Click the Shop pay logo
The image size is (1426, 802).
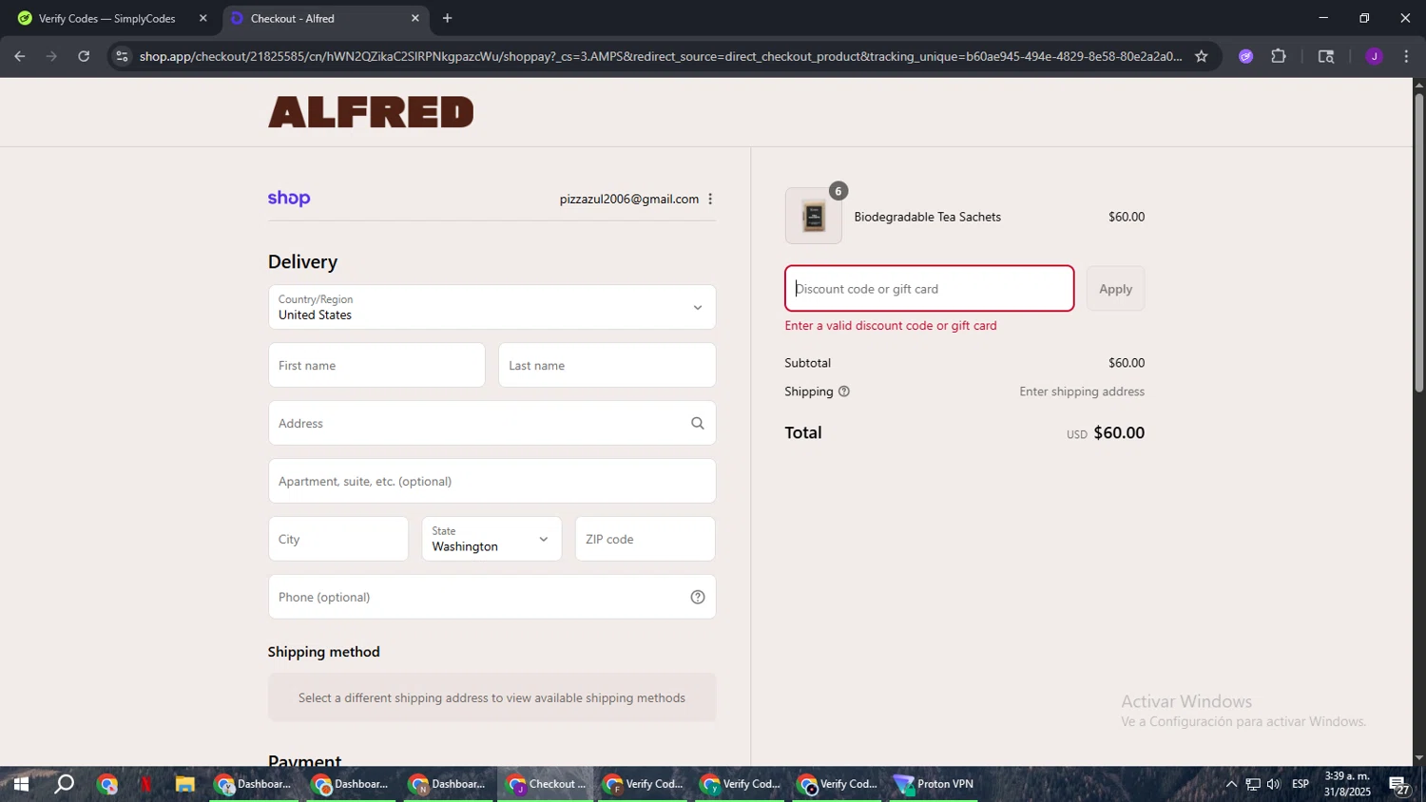pyautogui.click(x=289, y=198)
